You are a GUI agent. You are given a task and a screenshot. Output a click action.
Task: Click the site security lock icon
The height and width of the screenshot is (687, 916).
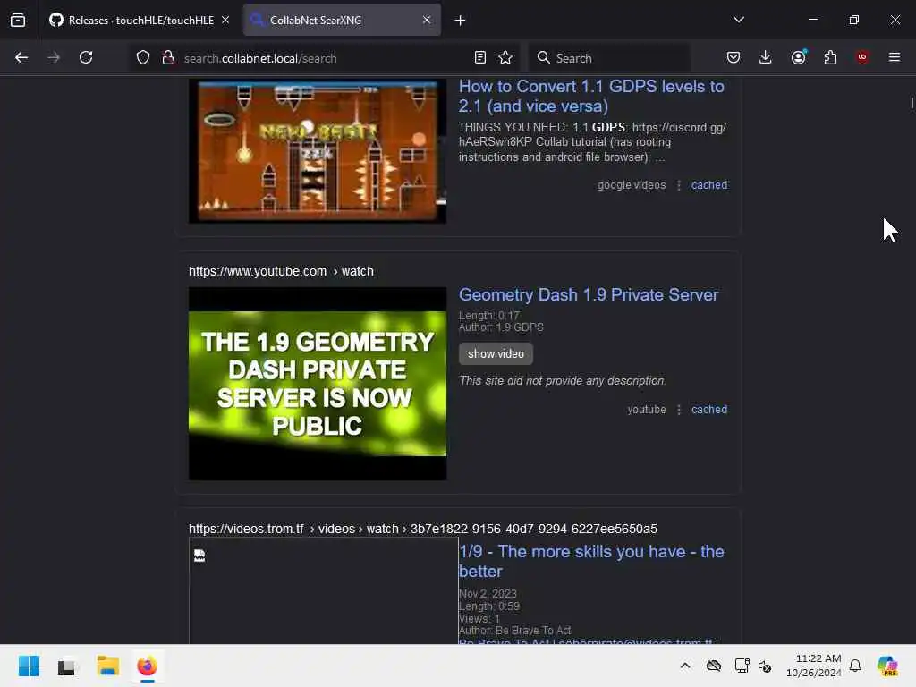(168, 58)
